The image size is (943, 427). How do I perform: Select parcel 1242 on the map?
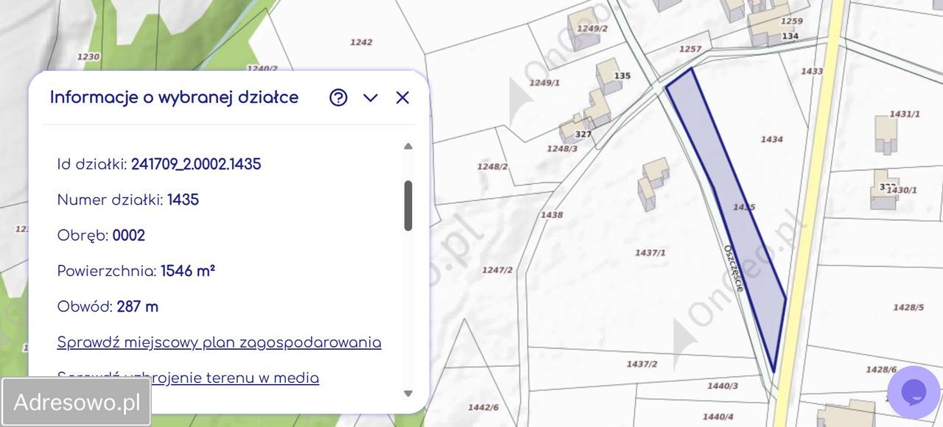(361, 42)
